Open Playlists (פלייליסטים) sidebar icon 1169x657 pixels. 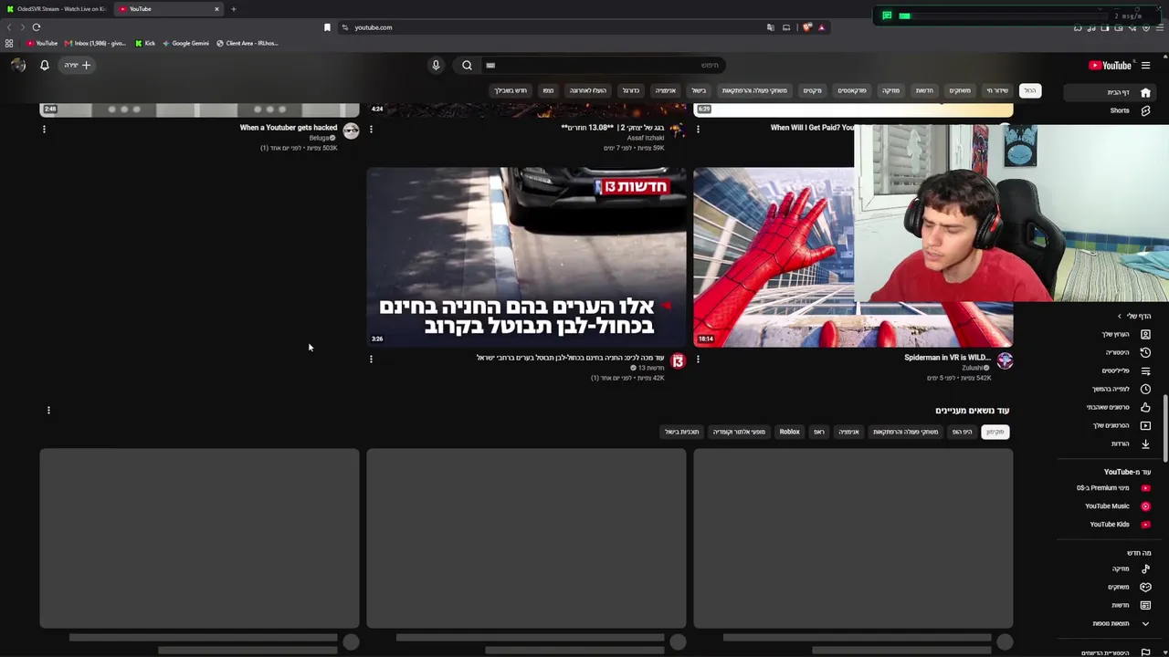[1145, 370]
